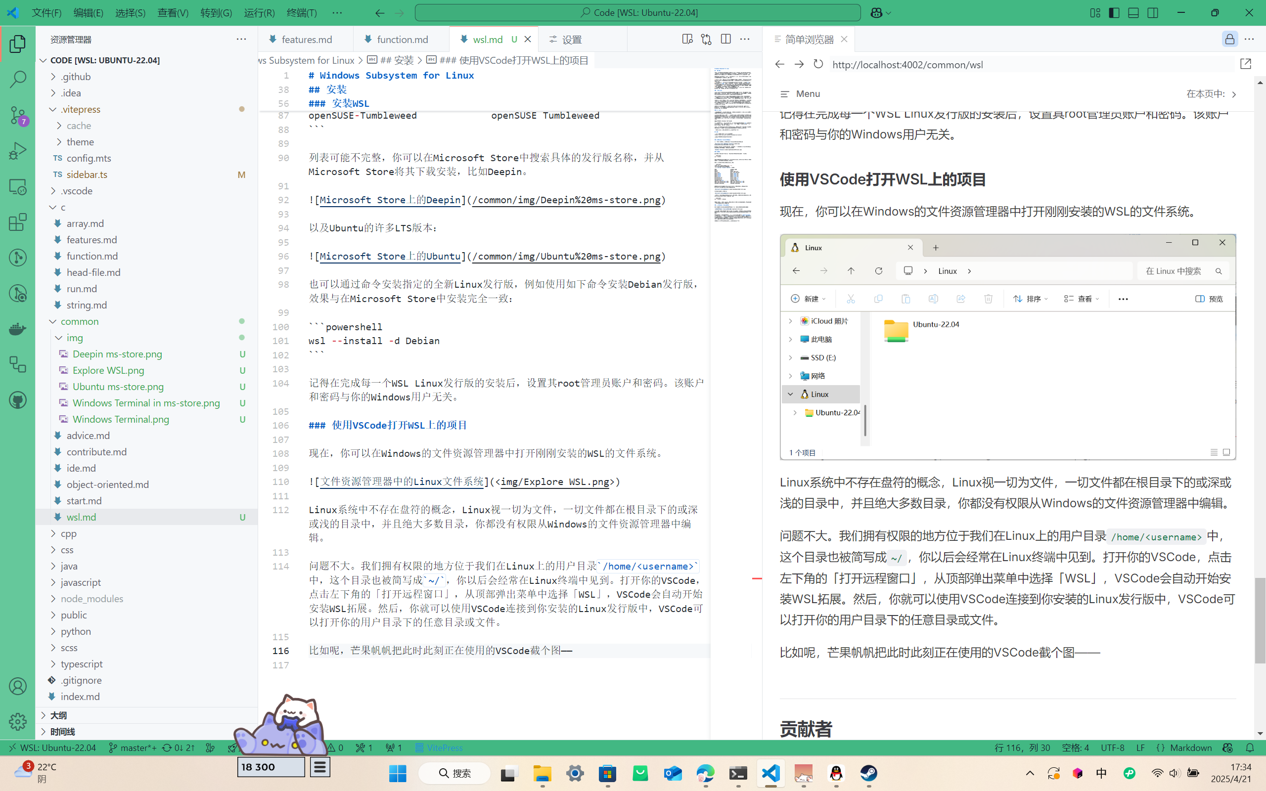
Task: Toggle the bottom panel
Action: [1133, 12]
